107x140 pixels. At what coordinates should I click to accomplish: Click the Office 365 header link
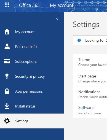(29, 5)
